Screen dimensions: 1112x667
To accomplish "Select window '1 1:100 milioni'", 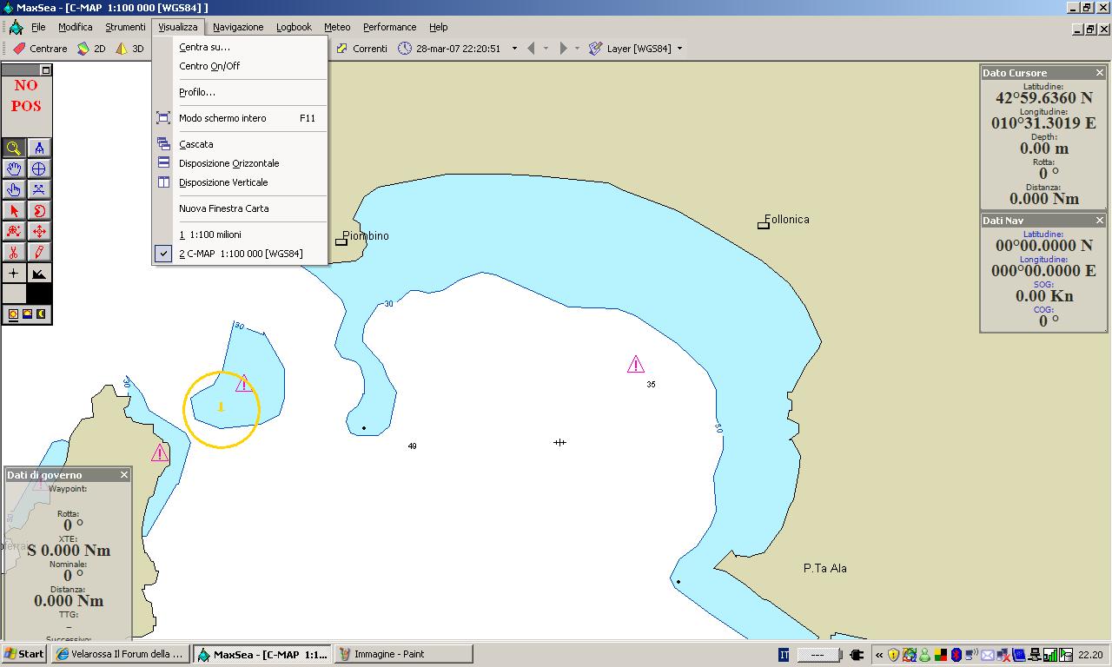I will click(x=240, y=234).
